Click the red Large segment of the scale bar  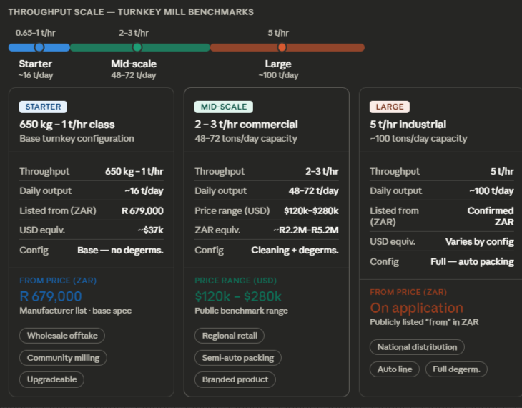point(325,47)
